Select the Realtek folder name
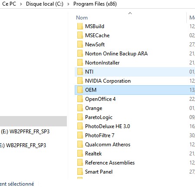 click(x=93, y=154)
